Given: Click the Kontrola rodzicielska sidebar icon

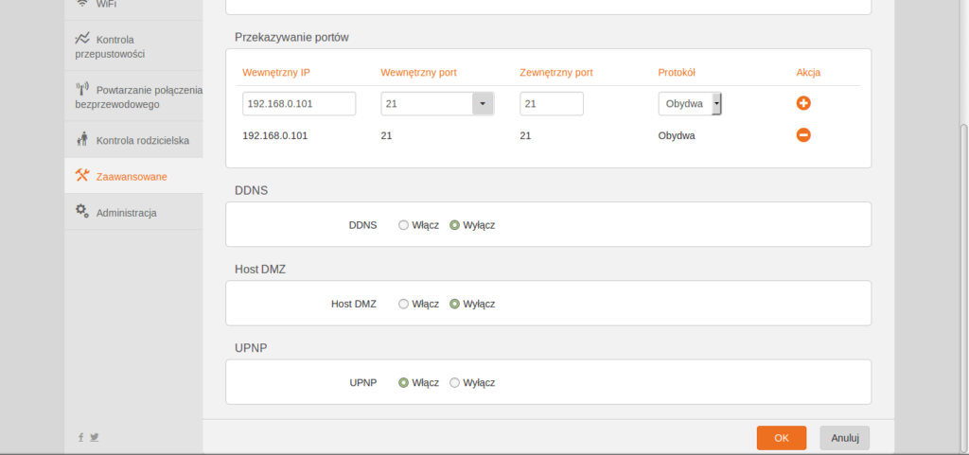Looking at the screenshot, I should (82, 140).
